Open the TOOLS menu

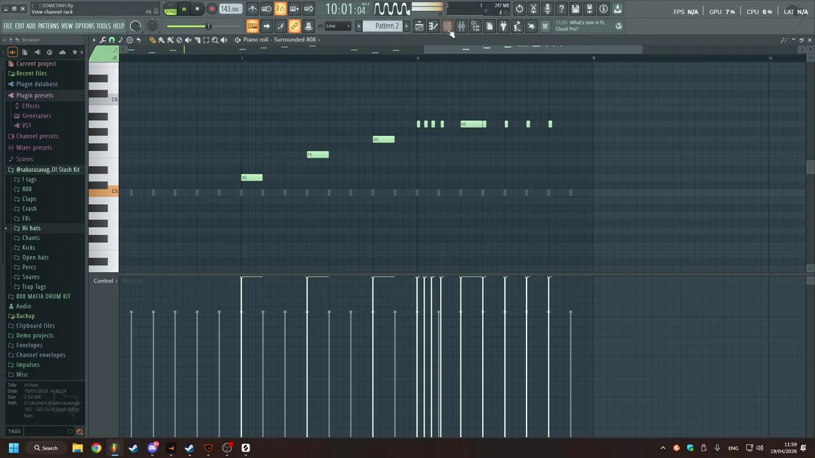104,26
